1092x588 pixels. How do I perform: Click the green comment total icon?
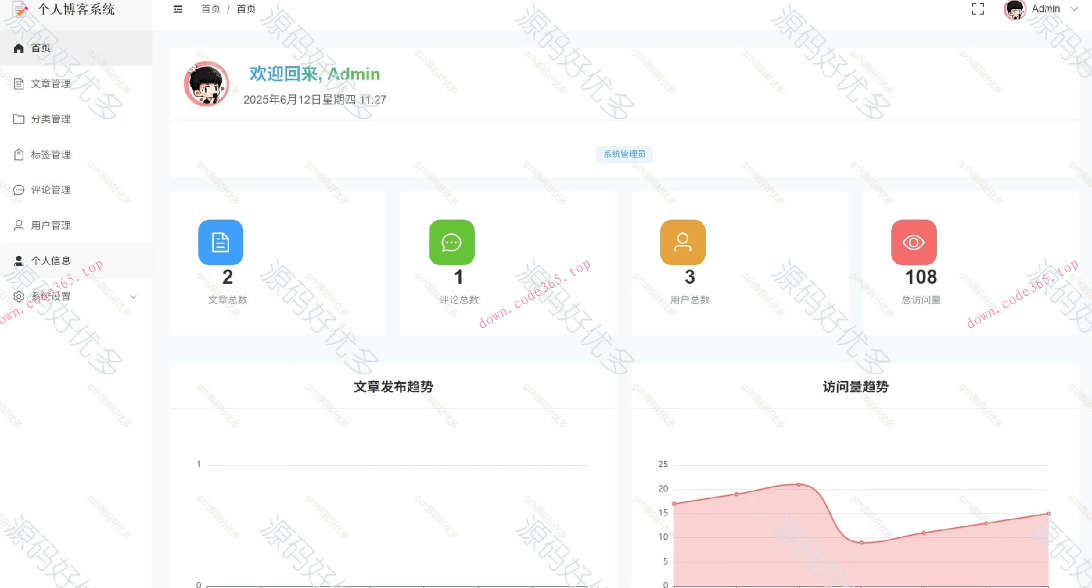452,242
